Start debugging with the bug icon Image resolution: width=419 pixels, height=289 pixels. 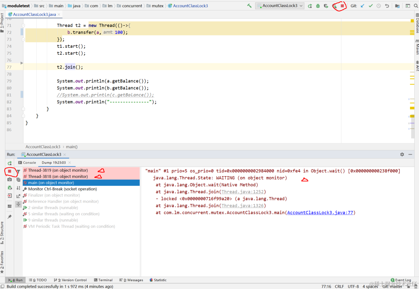318,6
